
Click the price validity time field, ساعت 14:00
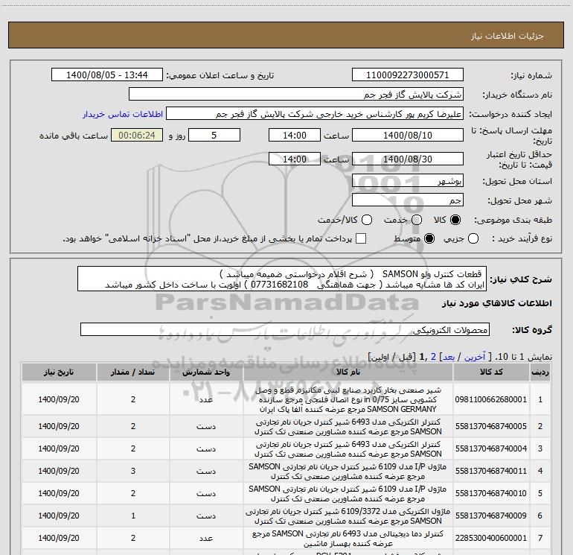tap(295, 159)
